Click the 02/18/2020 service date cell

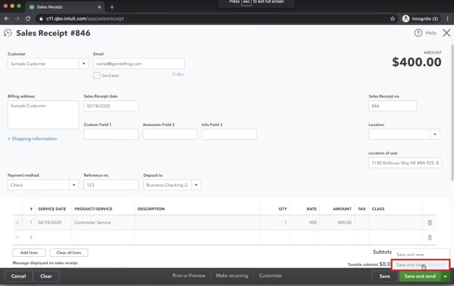click(x=53, y=222)
